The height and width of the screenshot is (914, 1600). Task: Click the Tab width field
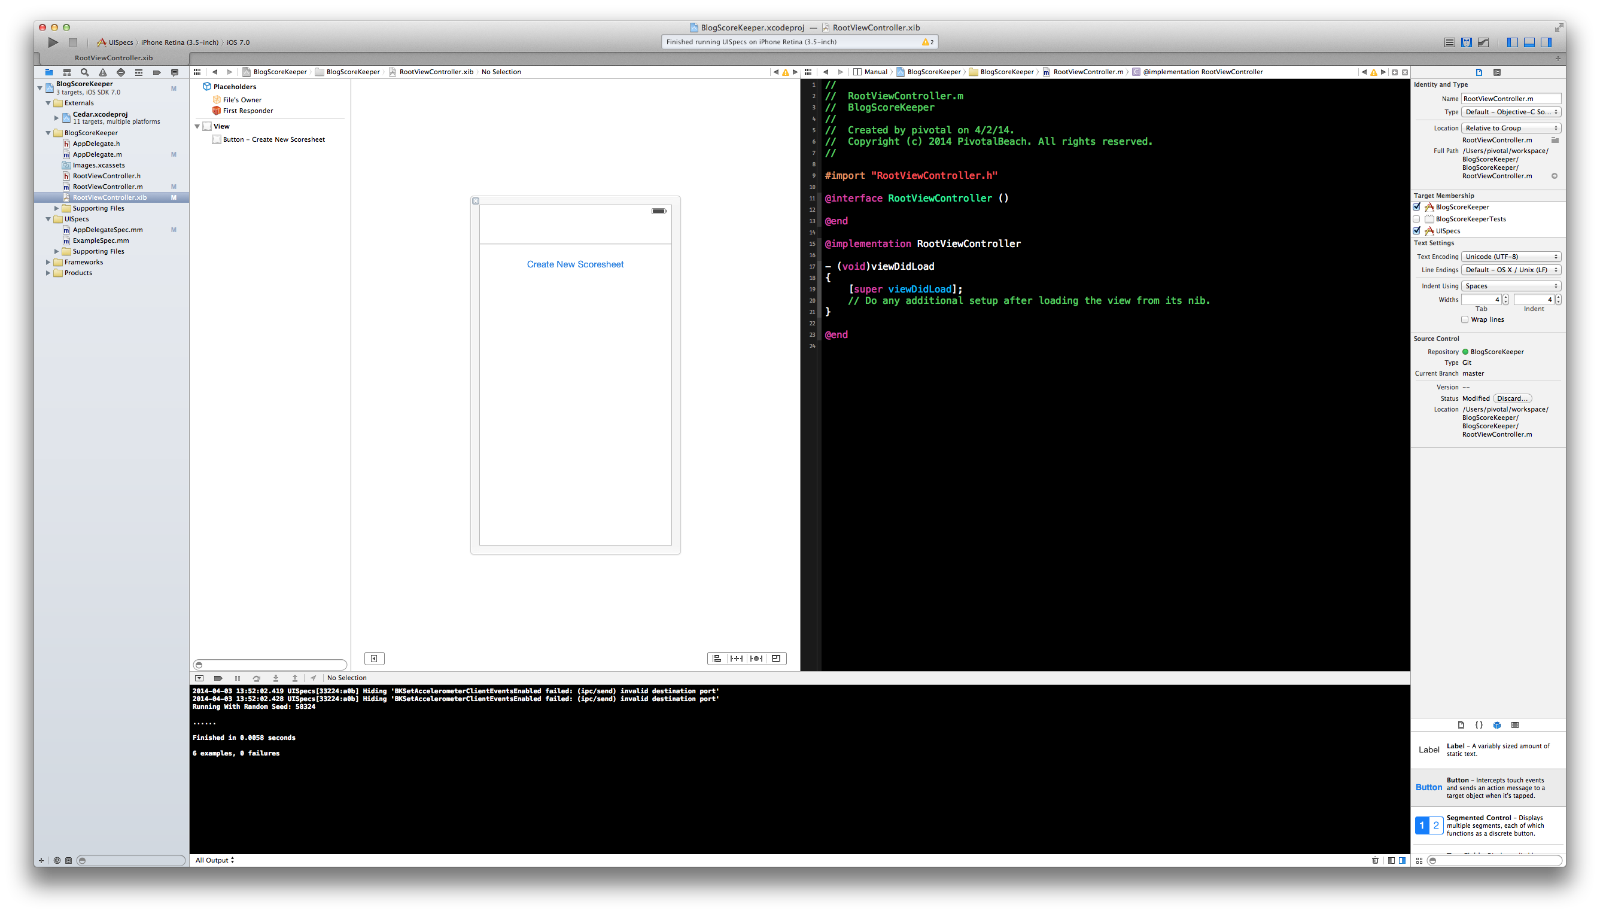click(x=1482, y=300)
